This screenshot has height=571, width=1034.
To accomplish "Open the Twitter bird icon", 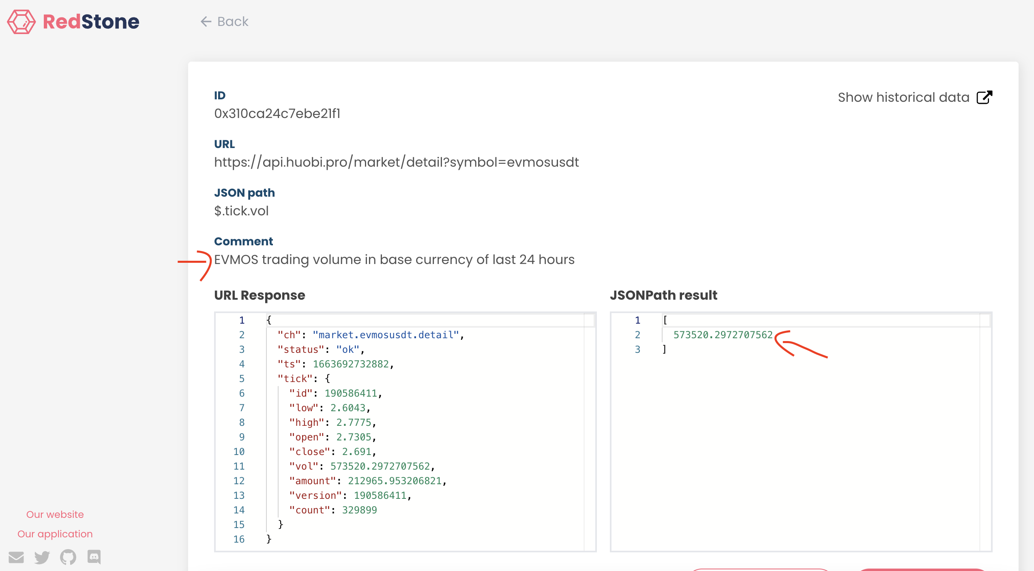I will [42, 557].
